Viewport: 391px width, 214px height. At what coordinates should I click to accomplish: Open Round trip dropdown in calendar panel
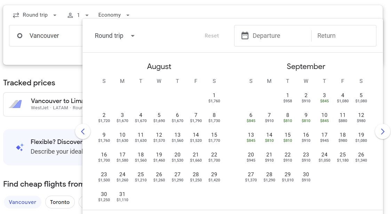tap(114, 36)
